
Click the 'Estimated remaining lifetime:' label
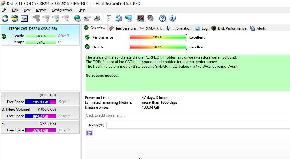pos(108,102)
